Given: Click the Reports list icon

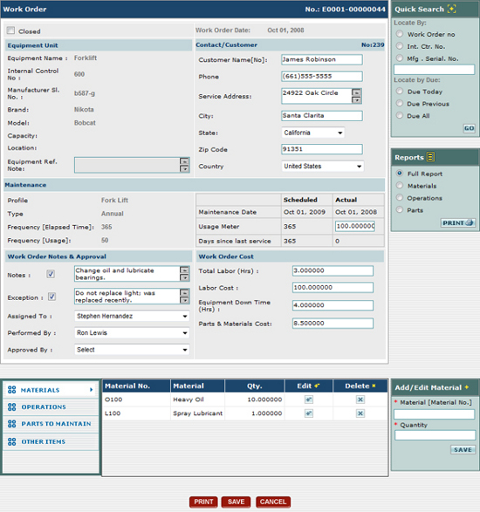Looking at the screenshot, I should click(x=430, y=157).
